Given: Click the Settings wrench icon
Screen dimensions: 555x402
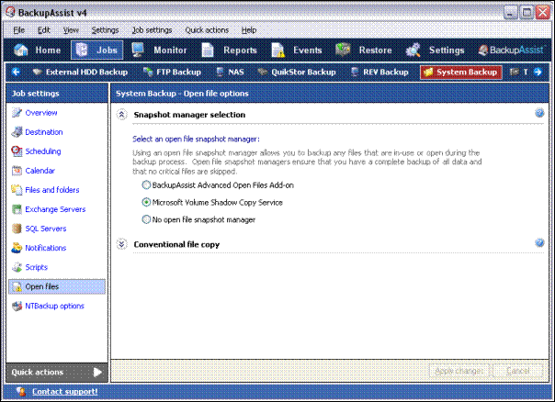Looking at the screenshot, I should click(x=413, y=50).
